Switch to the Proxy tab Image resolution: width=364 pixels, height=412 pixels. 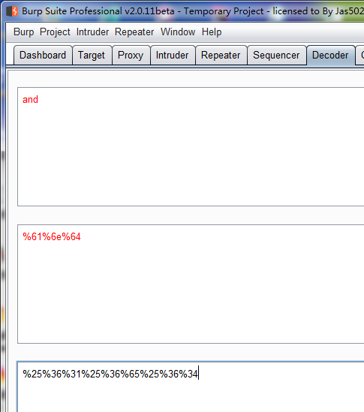tap(131, 56)
